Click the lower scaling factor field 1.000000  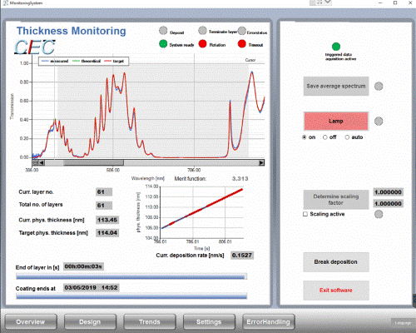(388, 204)
